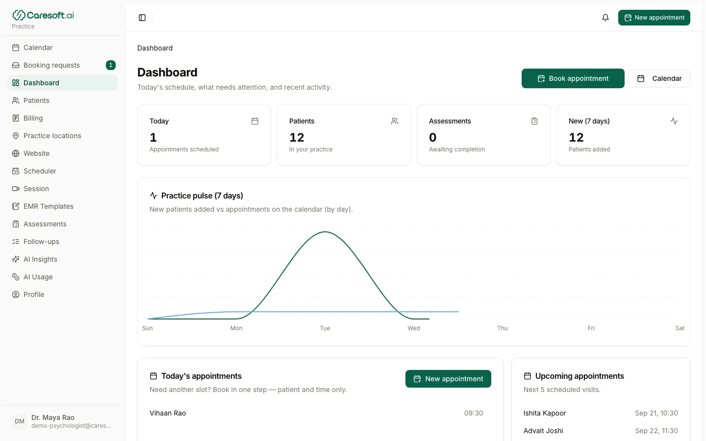Open Website settings page
Viewport: 706px width, 441px height.
pos(63,153)
